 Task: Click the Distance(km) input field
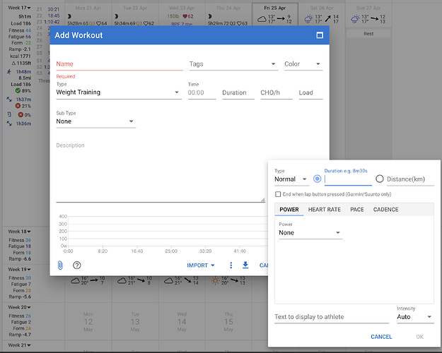(410, 179)
